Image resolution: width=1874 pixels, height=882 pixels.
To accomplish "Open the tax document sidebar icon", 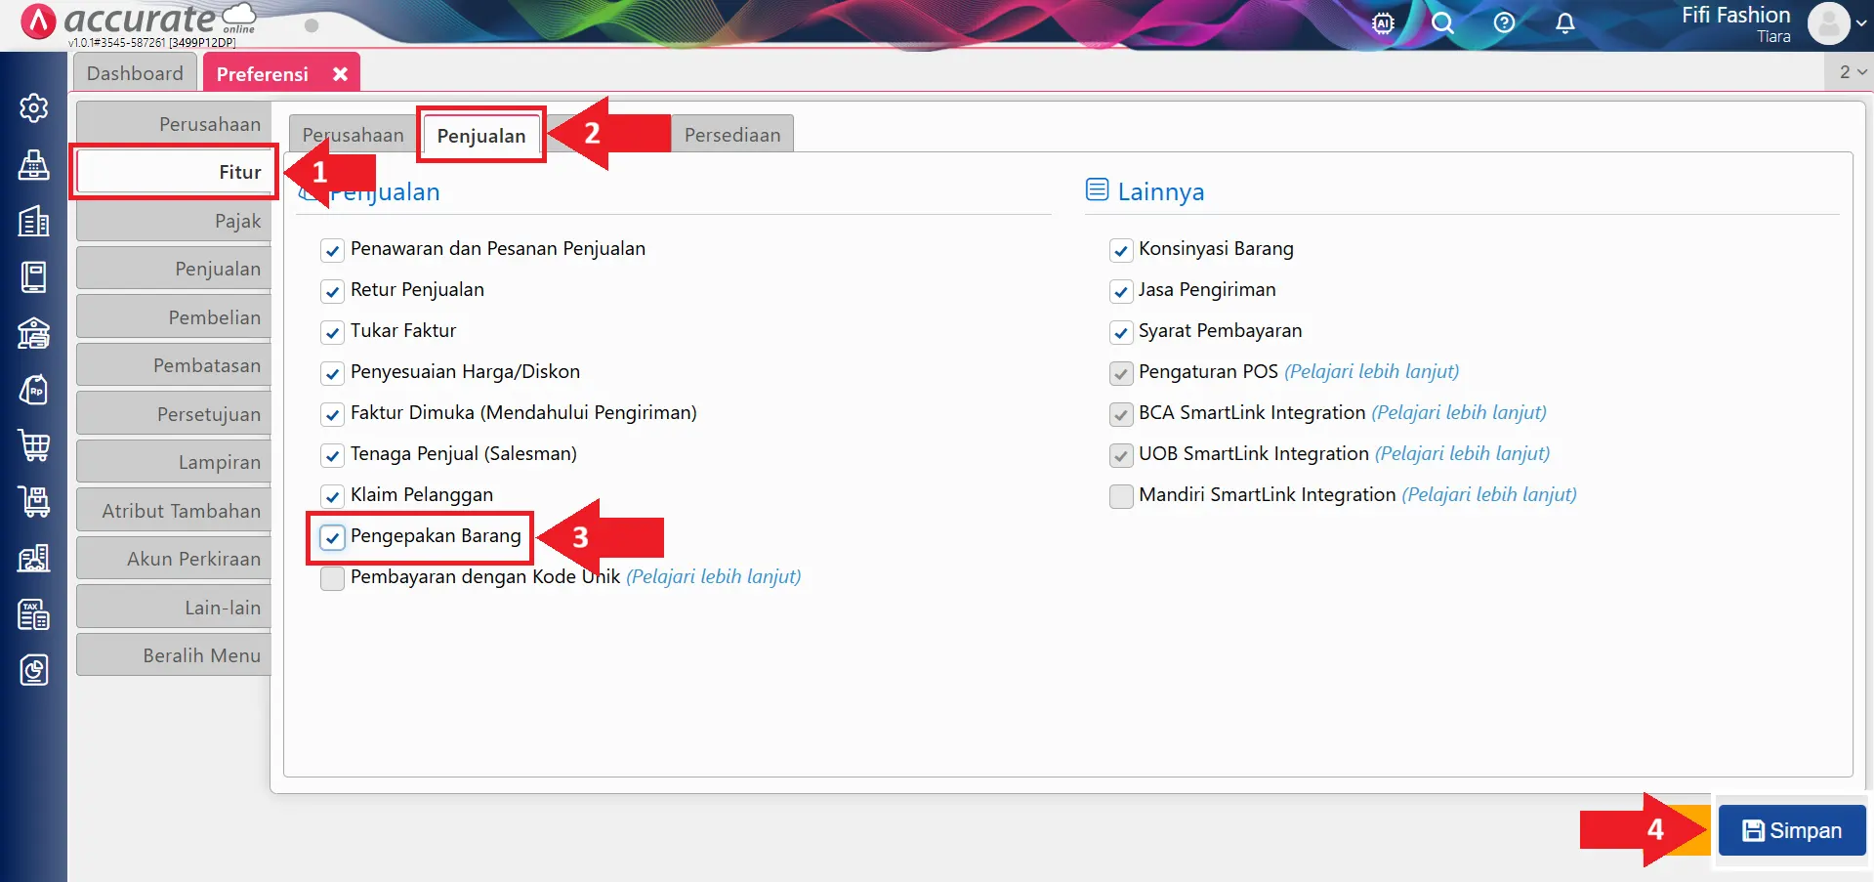I will pos(34,614).
